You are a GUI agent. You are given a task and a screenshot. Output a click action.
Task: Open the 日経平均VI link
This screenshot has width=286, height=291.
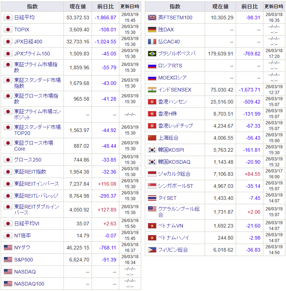point(27,224)
